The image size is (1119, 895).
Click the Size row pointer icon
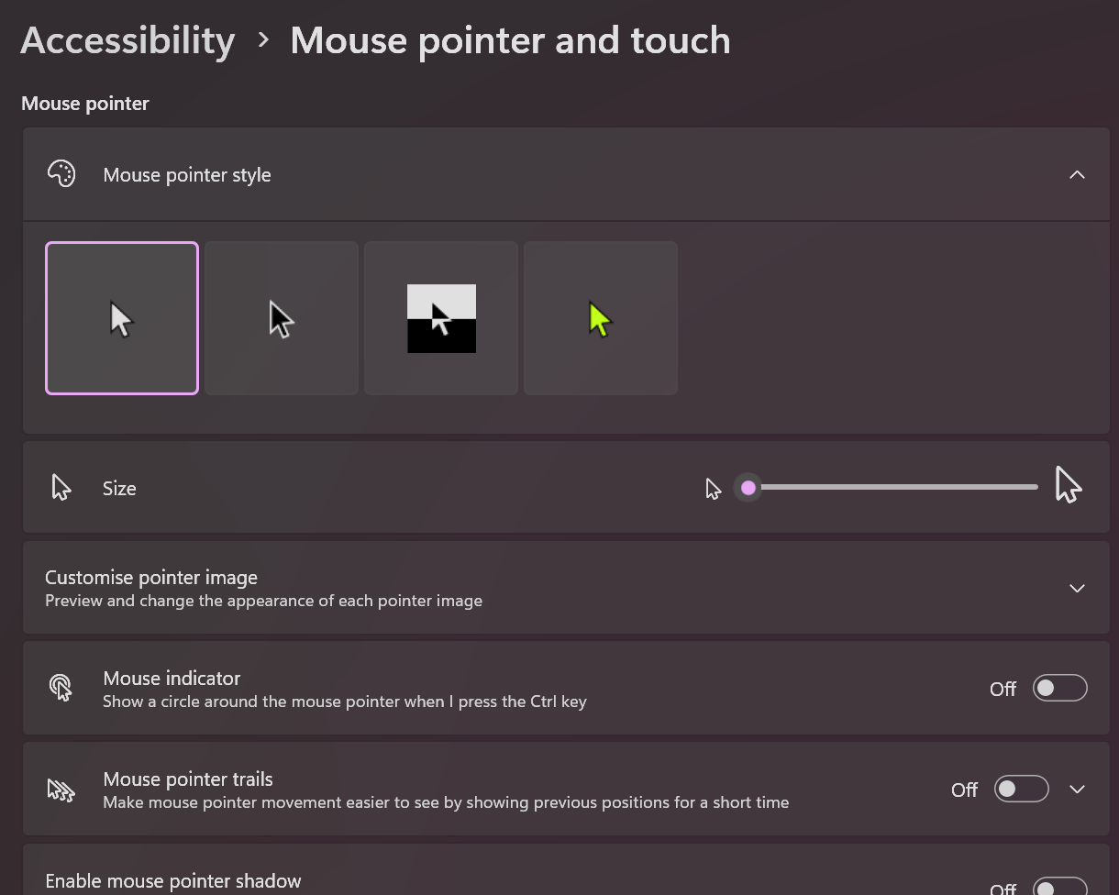coord(61,488)
